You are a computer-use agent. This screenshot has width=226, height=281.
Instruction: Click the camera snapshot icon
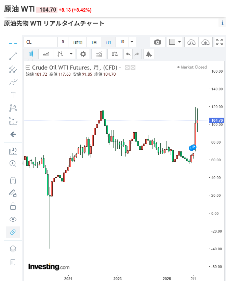coord(157,42)
